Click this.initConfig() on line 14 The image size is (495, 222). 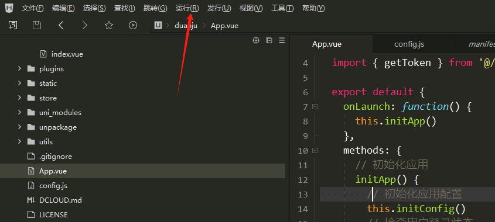point(417,209)
